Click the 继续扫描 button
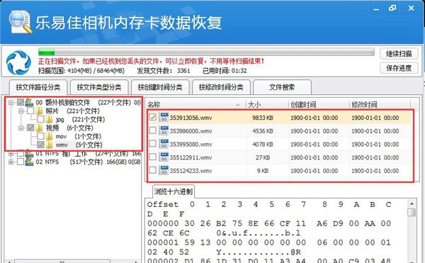Viewport: 425px width, 263px height. tap(399, 54)
